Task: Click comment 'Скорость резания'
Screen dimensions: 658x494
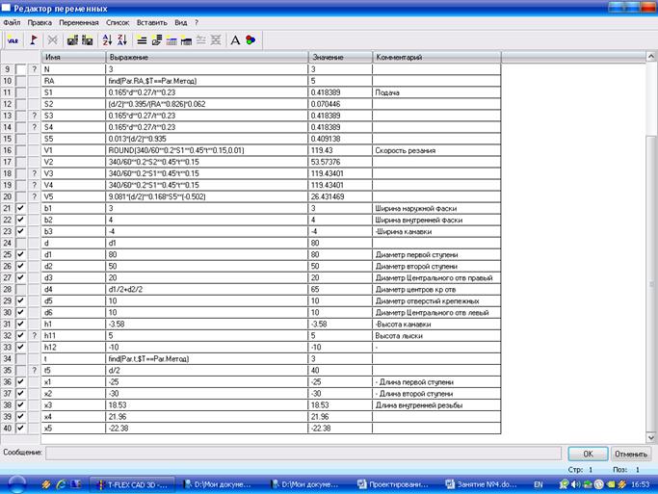Action: click(x=405, y=150)
